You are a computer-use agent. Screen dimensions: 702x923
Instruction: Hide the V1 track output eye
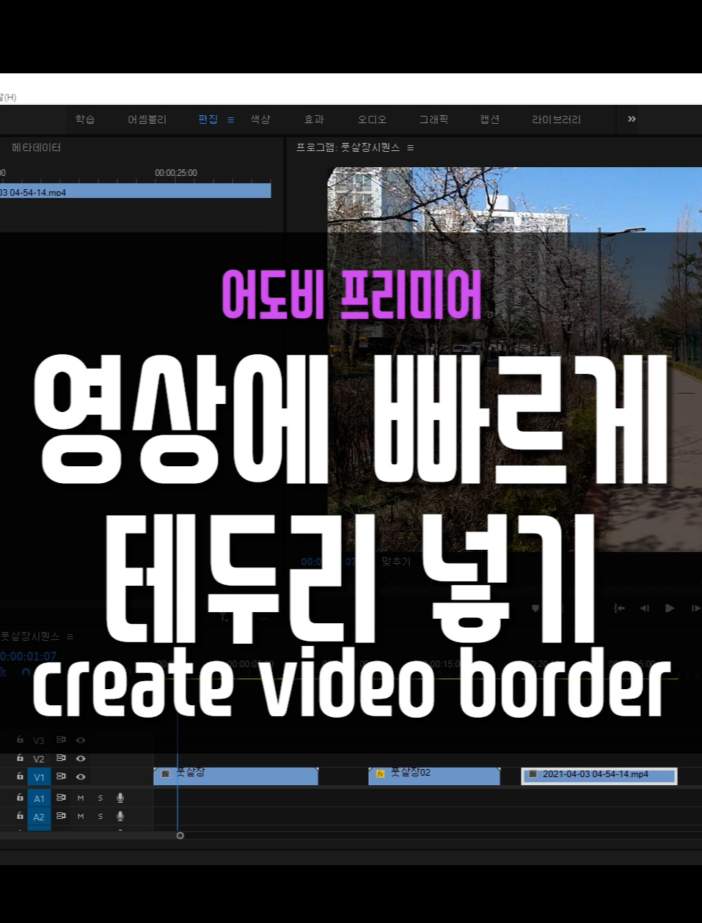tap(81, 776)
